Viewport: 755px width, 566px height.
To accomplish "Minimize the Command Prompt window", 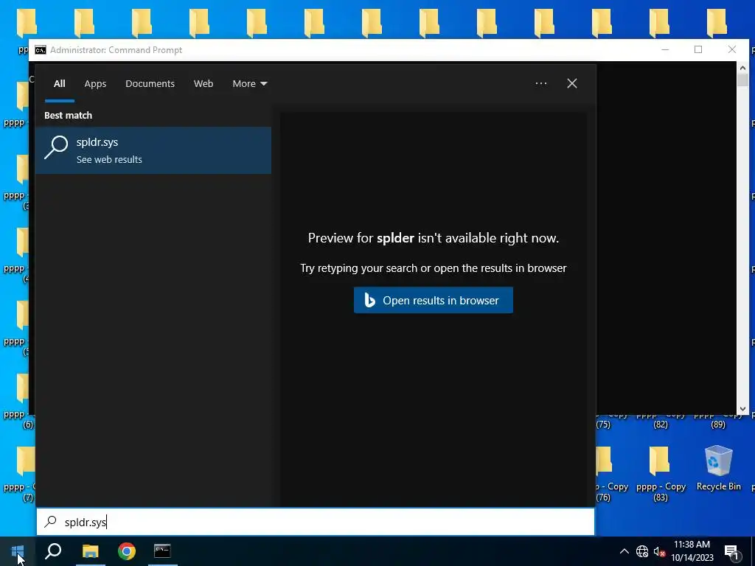I will pos(665,49).
